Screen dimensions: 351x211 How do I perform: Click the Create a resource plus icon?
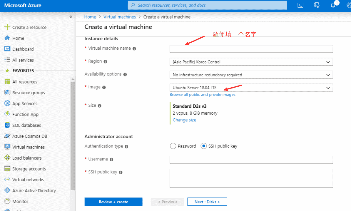7,27
